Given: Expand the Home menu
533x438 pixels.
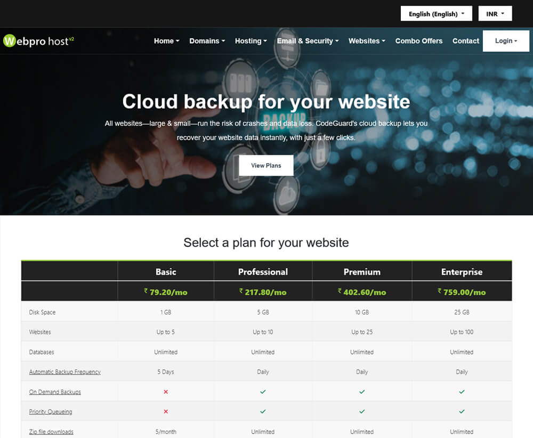Looking at the screenshot, I should (x=166, y=41).
